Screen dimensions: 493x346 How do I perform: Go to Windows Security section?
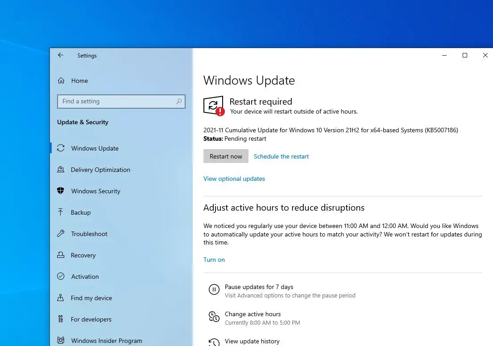point(95,191)
